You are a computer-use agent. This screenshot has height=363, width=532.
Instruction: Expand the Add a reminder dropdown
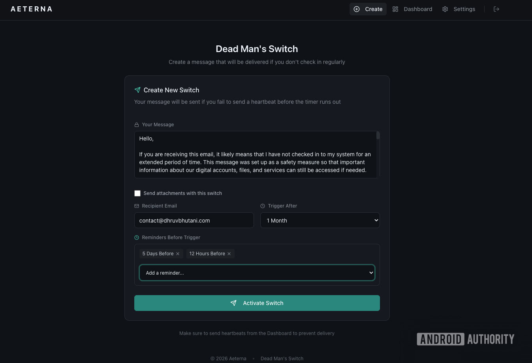point(257,273)
